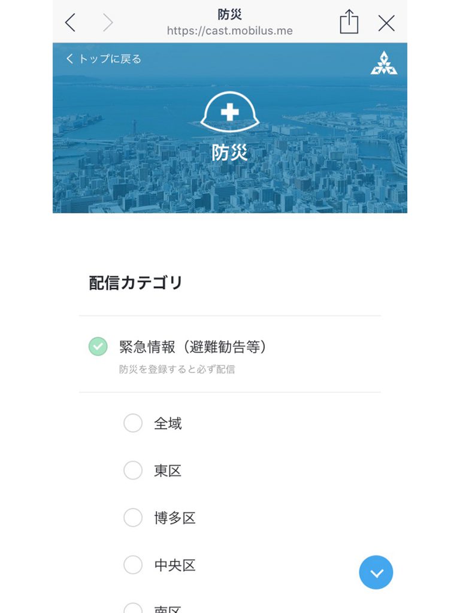Screen dimensions: 460x613
Task: Click the 防災 banner city image
Action: (230, 128)
